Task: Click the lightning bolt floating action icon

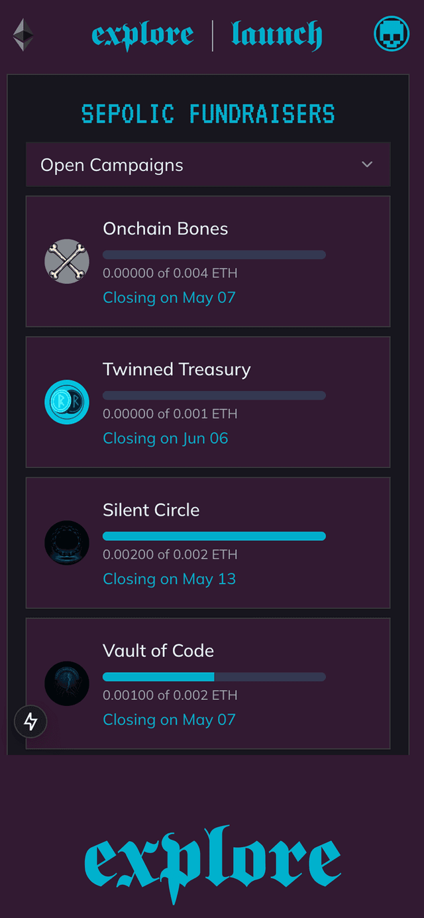Action: (30, 722)
